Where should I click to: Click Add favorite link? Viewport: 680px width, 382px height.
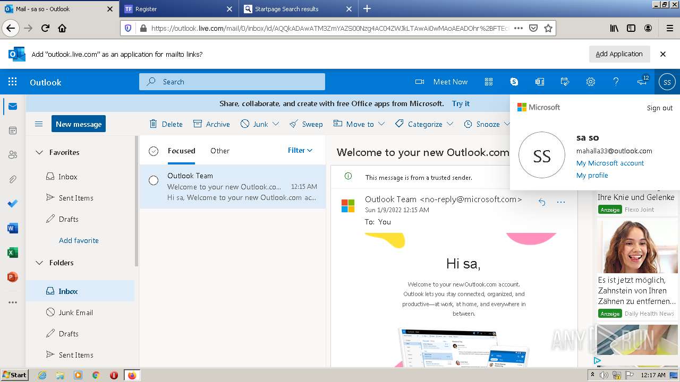(79, 240)
